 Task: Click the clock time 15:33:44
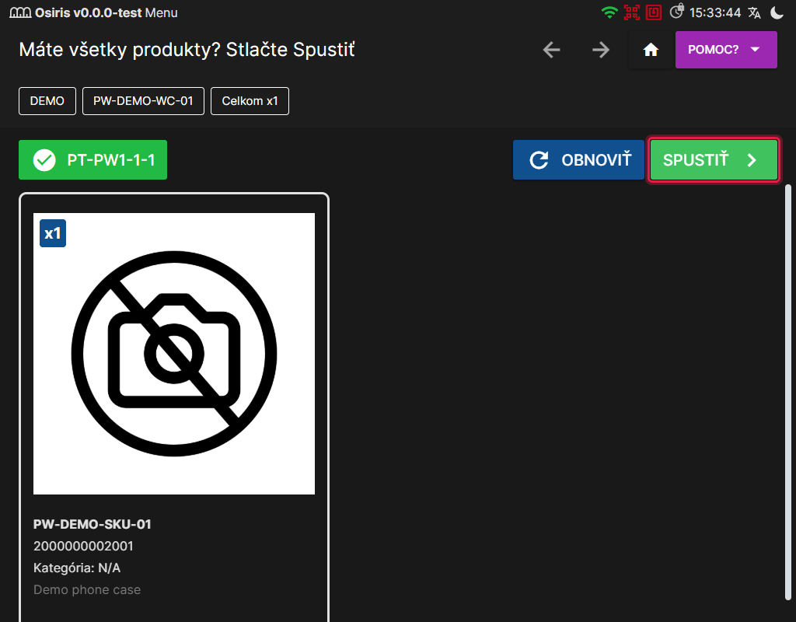715,12
